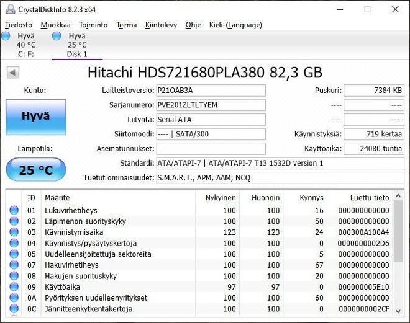The width and height of the screenshot is (410, 323).
Task: Click status orb for 0C Jännitteenkytkentäkertoja
Action: pos(14,309)
